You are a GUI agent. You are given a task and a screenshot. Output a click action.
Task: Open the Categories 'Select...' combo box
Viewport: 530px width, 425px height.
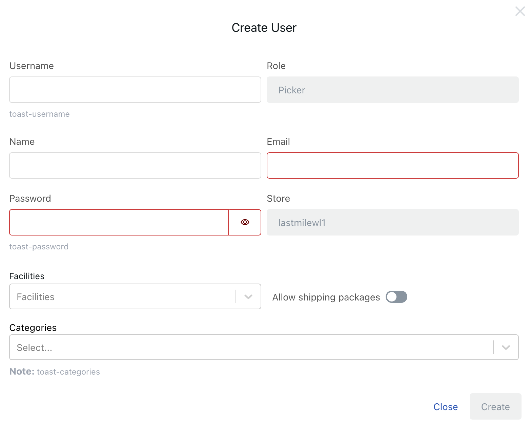pyautogui.click(x=251, y=348)
